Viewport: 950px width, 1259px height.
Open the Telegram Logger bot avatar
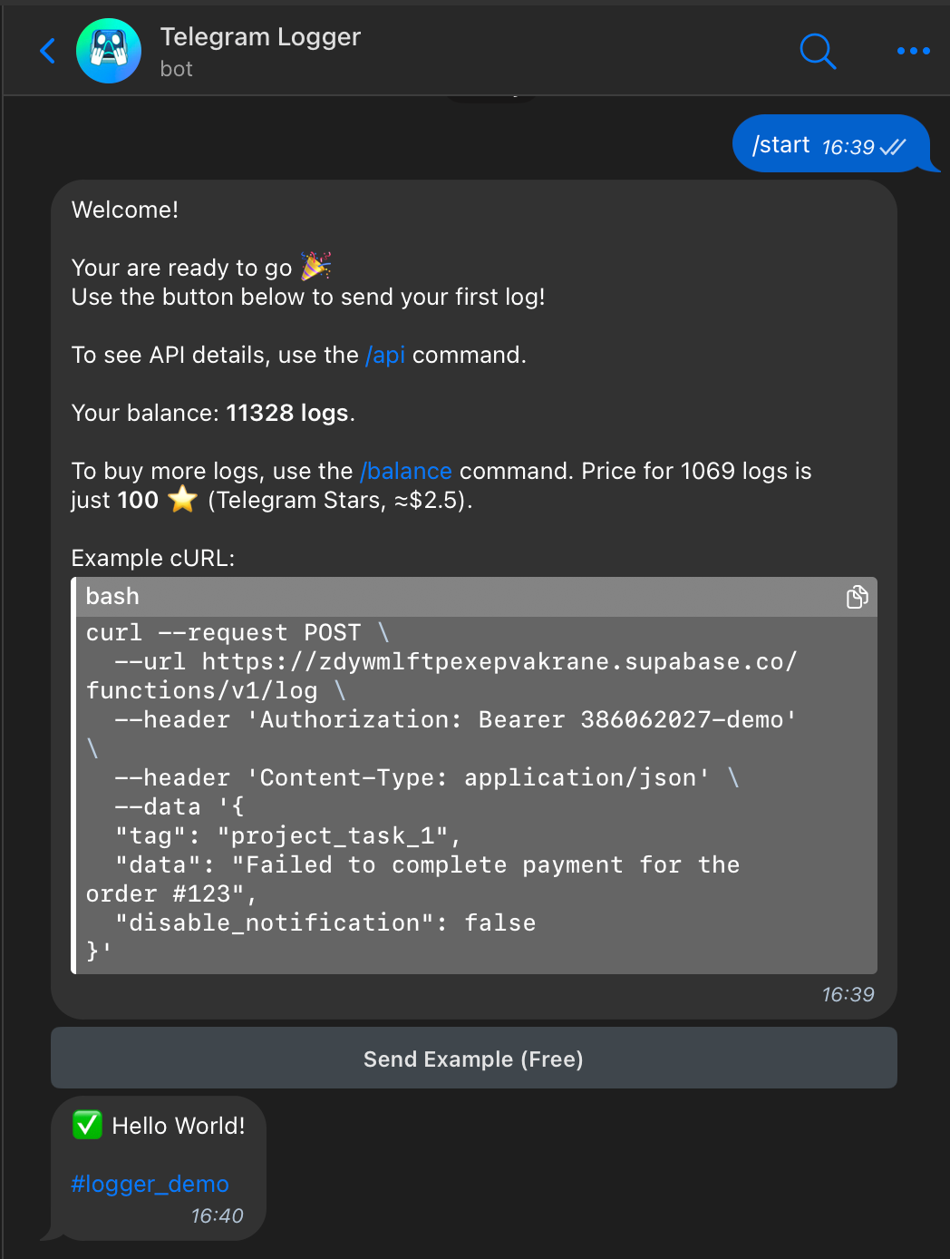click(109, 51)
